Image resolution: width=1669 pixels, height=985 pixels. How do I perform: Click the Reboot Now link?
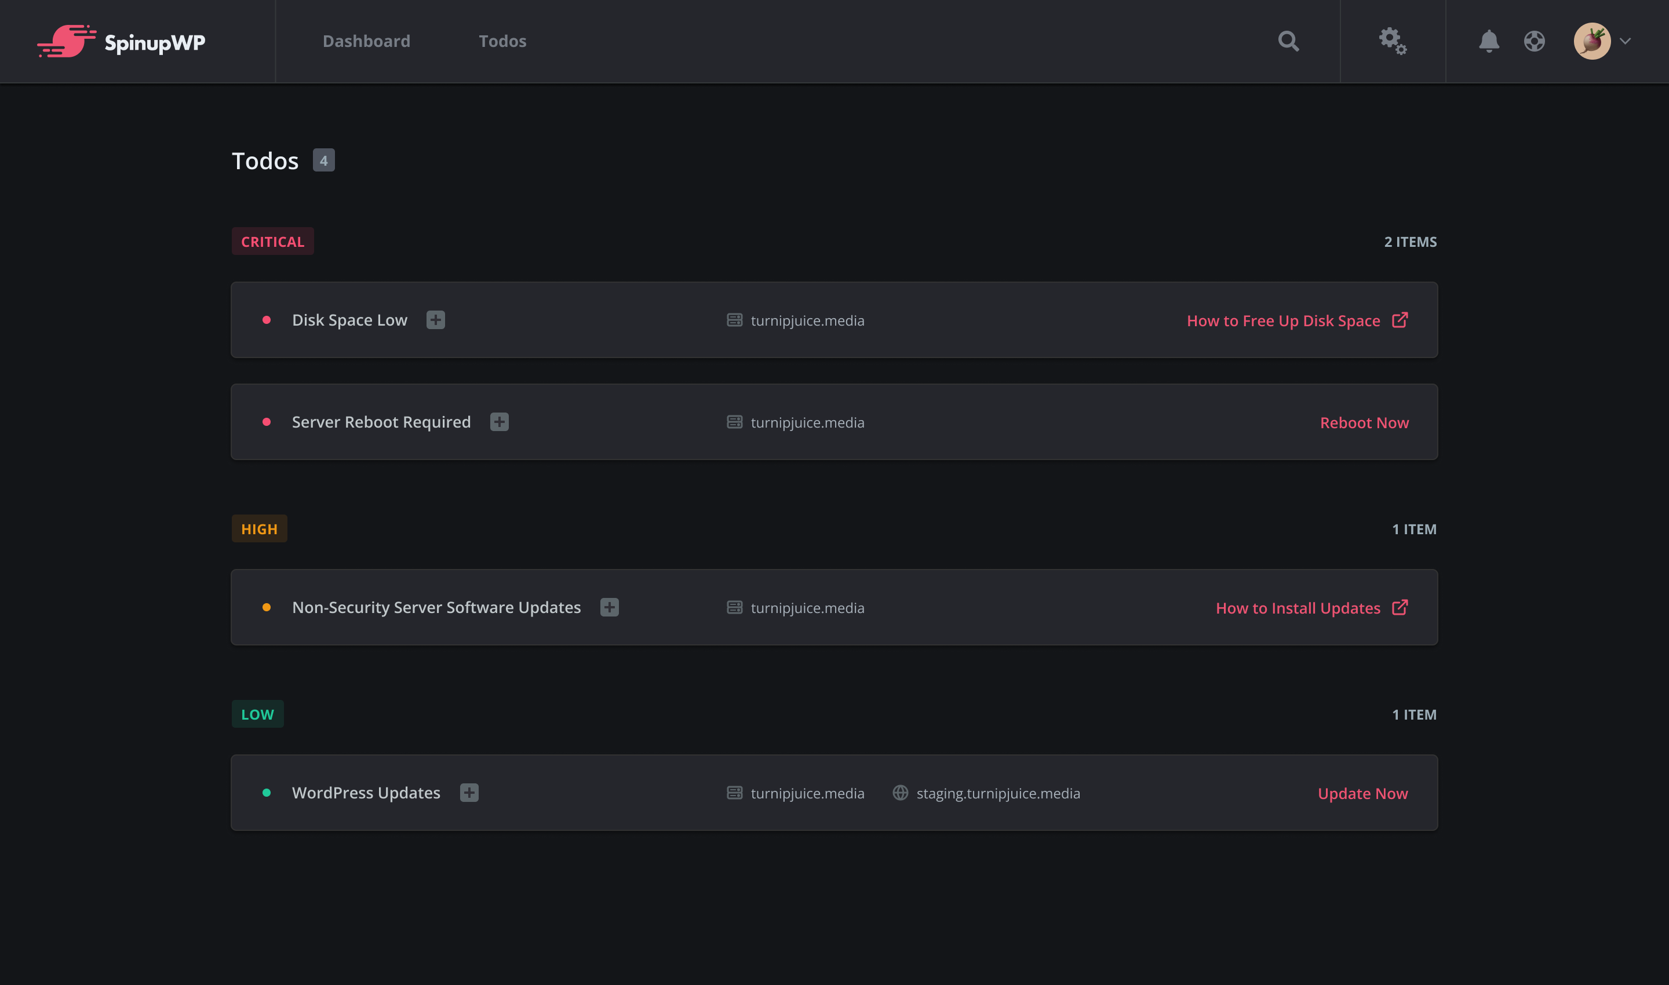1364,423
